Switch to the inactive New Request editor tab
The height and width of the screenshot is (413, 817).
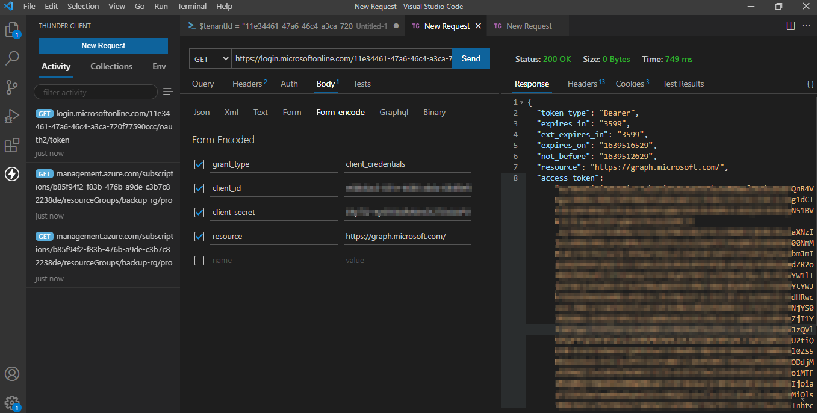[529, 26]
